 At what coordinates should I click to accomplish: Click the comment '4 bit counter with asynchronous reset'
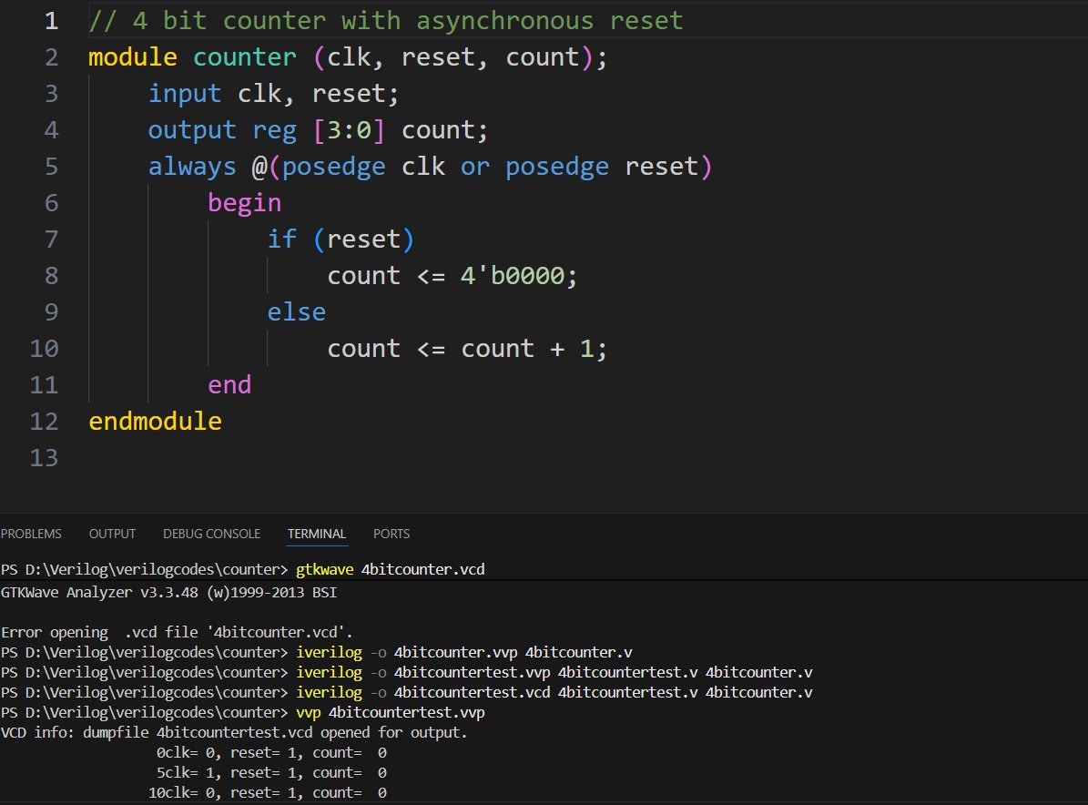click(408, 21)
